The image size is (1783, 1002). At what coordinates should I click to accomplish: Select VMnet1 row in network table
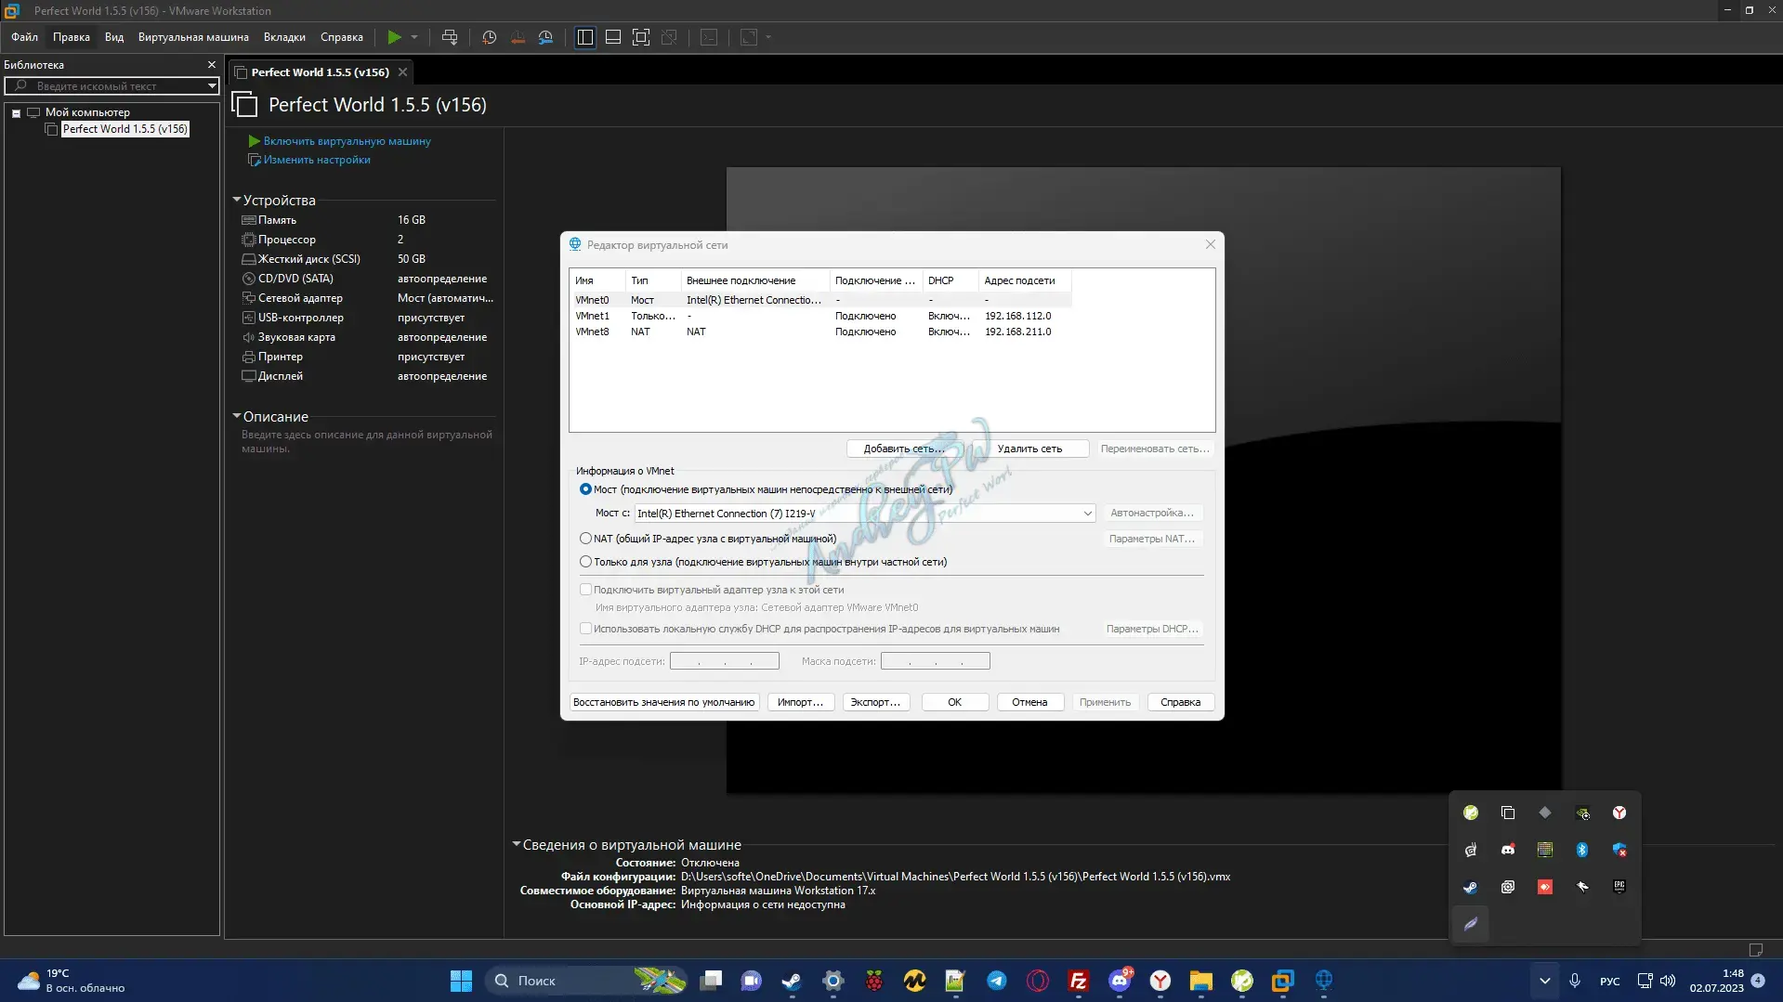point(821,316)
